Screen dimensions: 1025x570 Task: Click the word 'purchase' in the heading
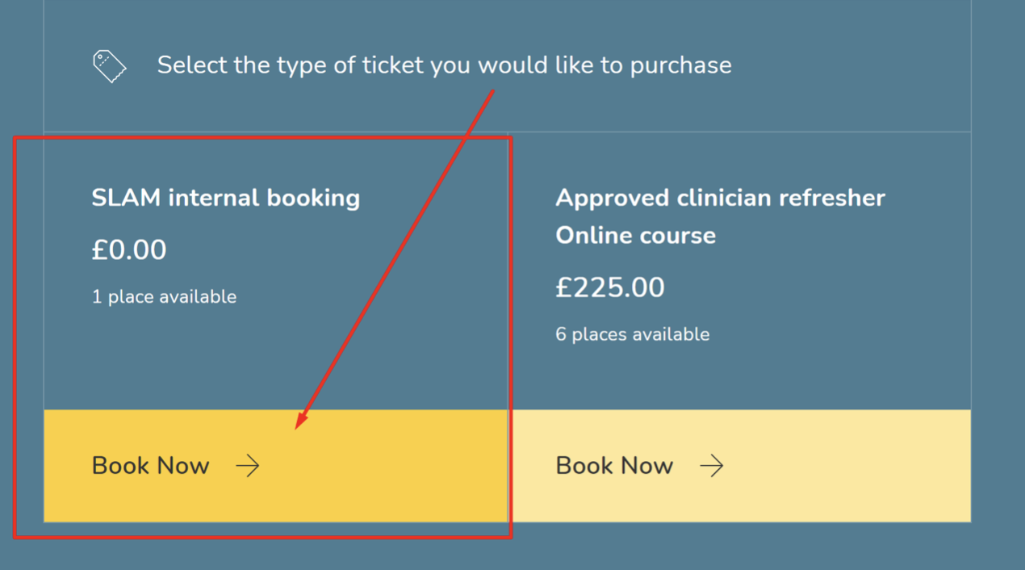[x=680, y=65]
